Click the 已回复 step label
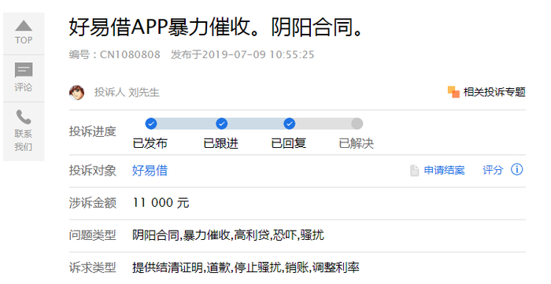The image size is (551, 284). 289,143
